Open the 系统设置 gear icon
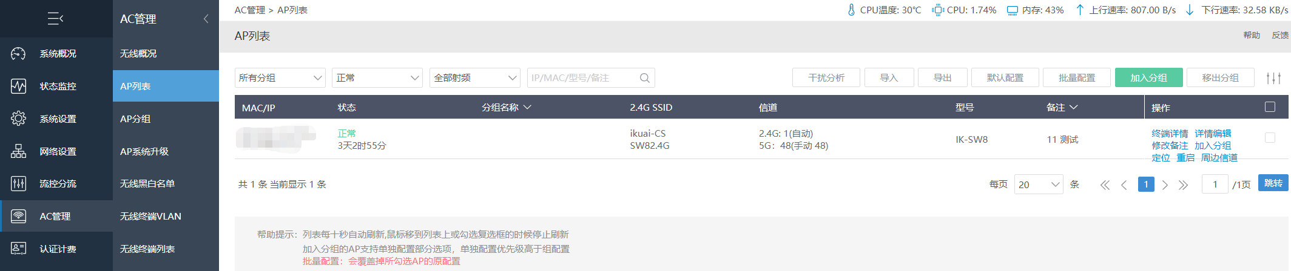The image size is (1291, 271). (18, 119)
